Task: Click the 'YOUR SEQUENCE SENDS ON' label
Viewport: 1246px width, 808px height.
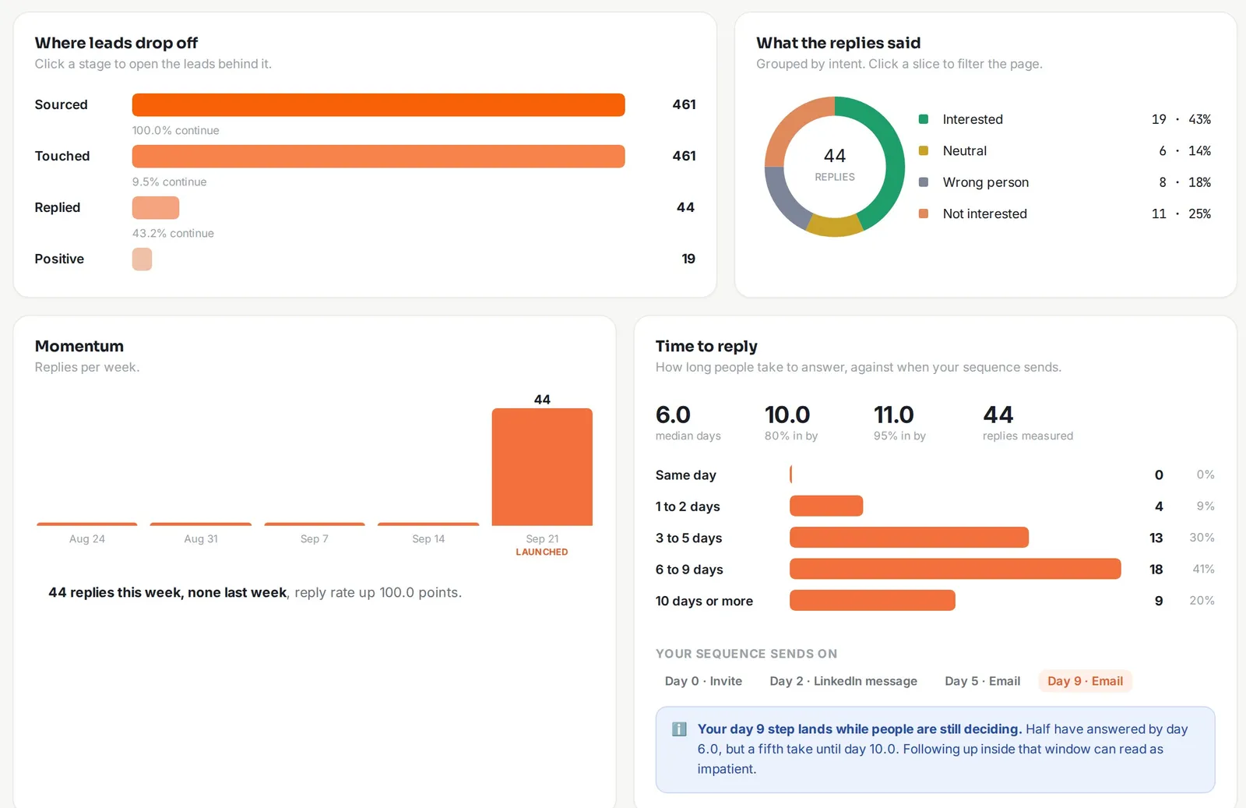Action: tap(746, 654)
